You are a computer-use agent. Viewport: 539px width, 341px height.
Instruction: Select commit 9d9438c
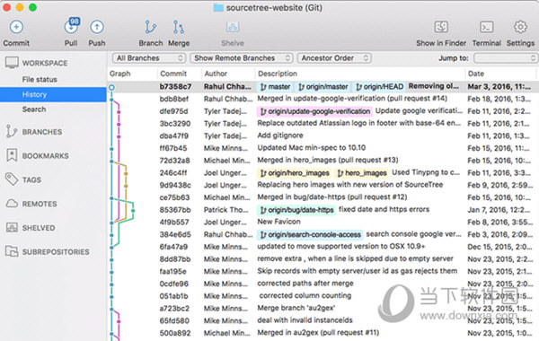[x=323, y=185]
